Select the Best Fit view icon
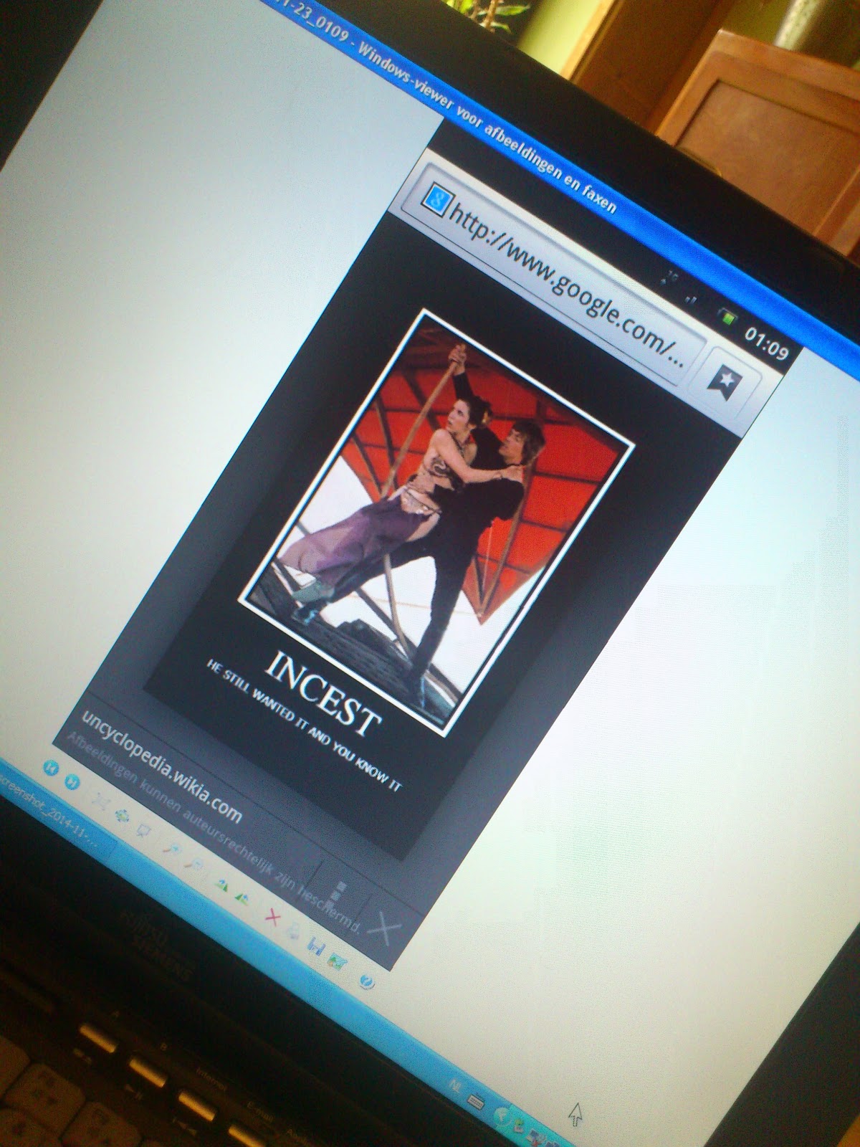 (x=101, y=802)
